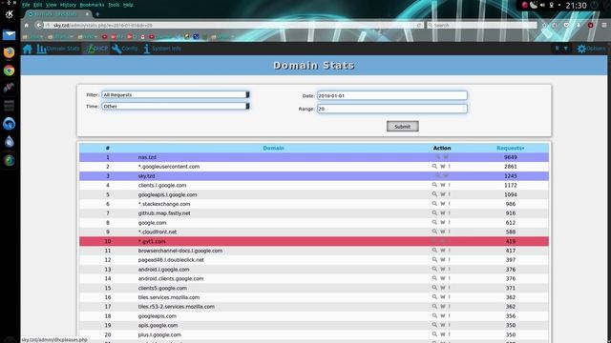
Task: Open the Tools menu
Action: click(x=114, y=5)
